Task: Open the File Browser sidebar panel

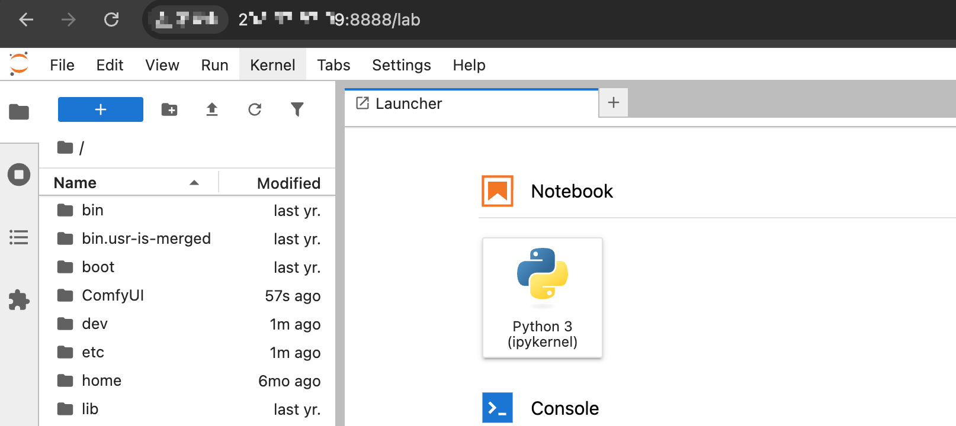Action: tap(19, 111)
